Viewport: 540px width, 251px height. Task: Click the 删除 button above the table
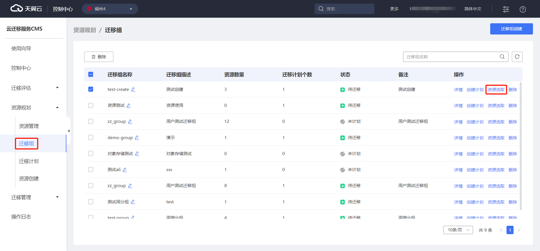(x=99, y=57)
